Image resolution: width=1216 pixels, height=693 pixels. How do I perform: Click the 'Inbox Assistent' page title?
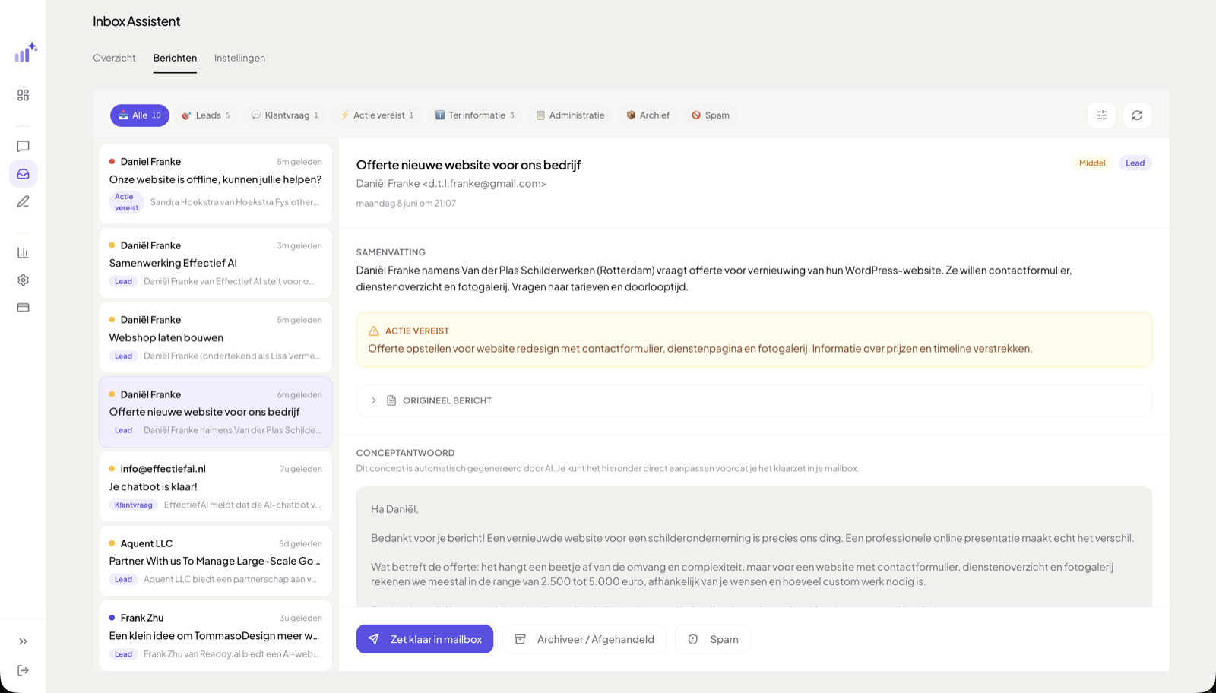[137, 21]
